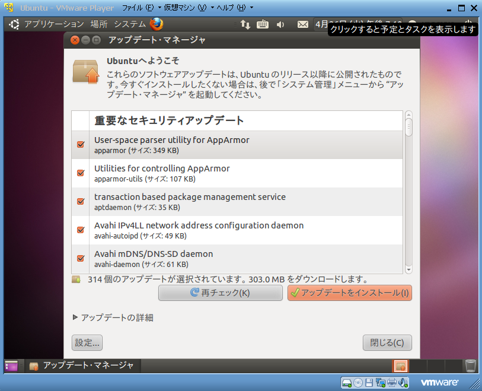Select the workspace showing the update manager
The image size is (482, 391).
[x=401, y=366]
